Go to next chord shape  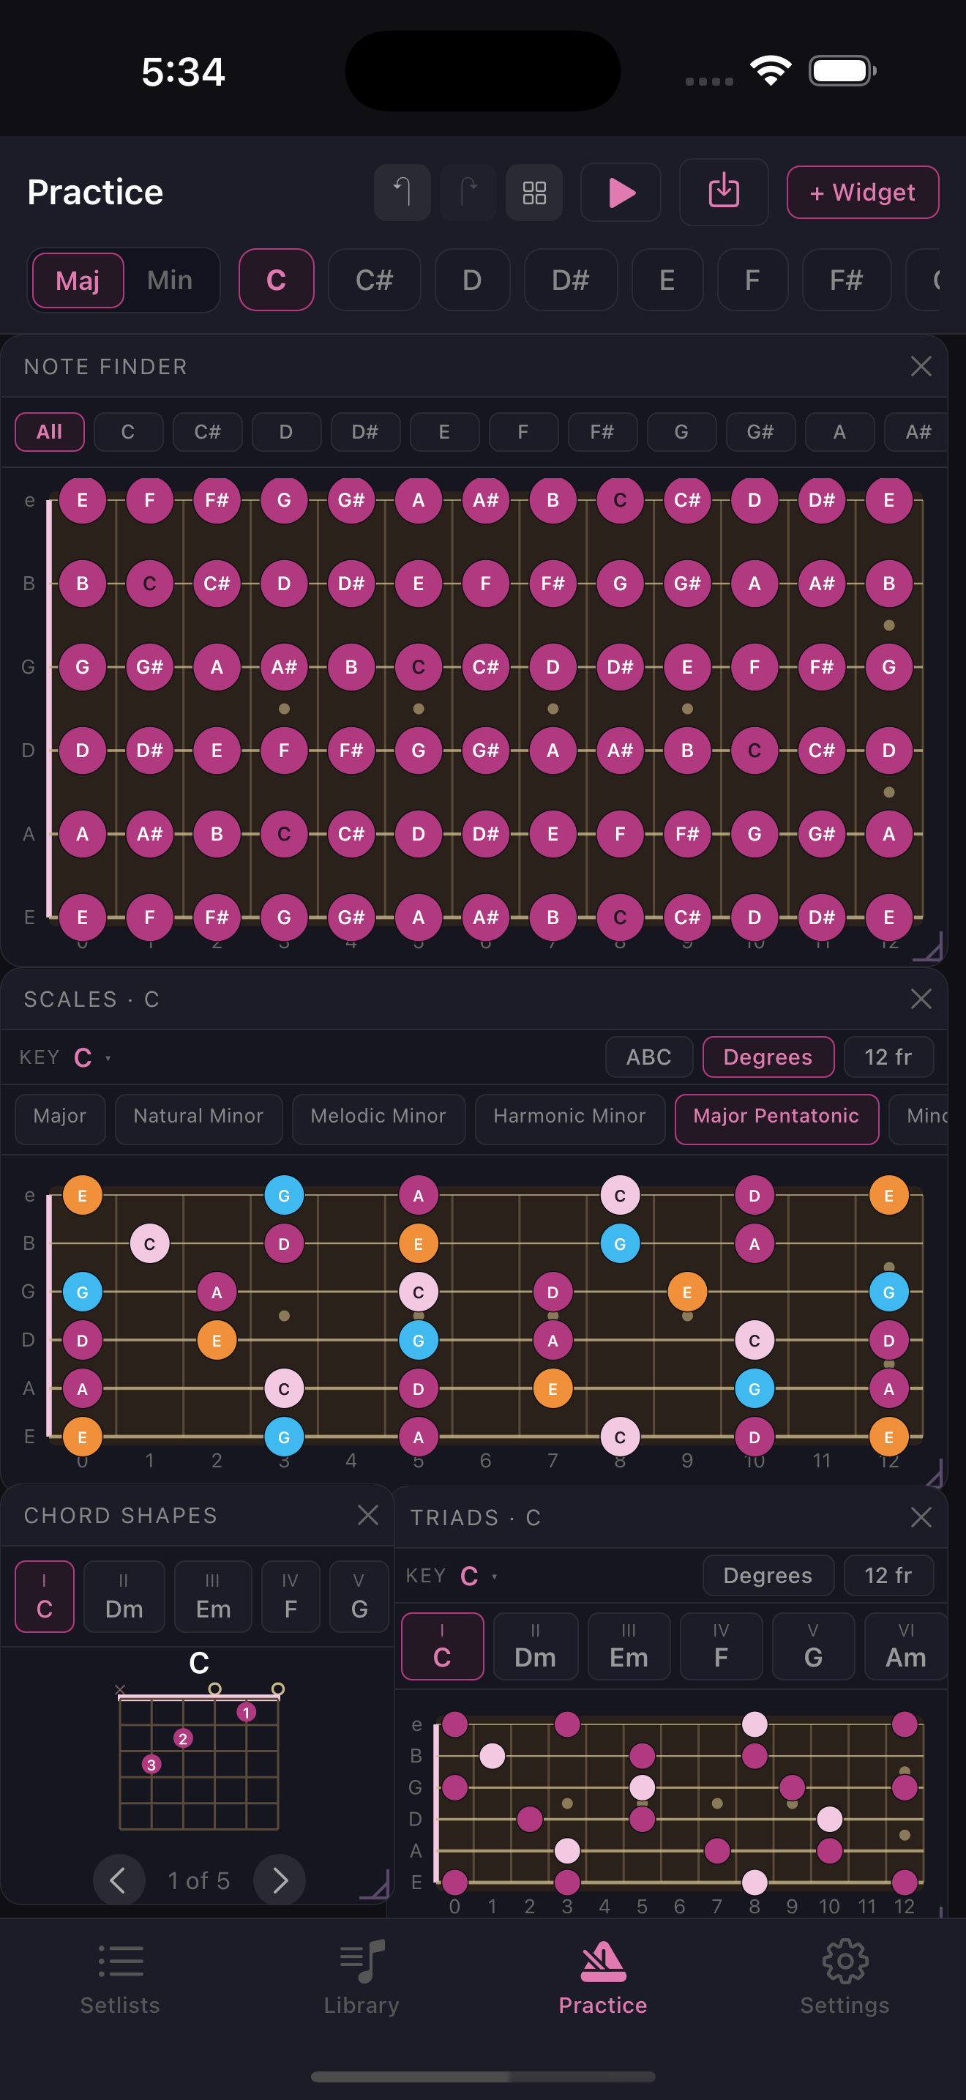pyautogui.click(x=280, y=1880)
